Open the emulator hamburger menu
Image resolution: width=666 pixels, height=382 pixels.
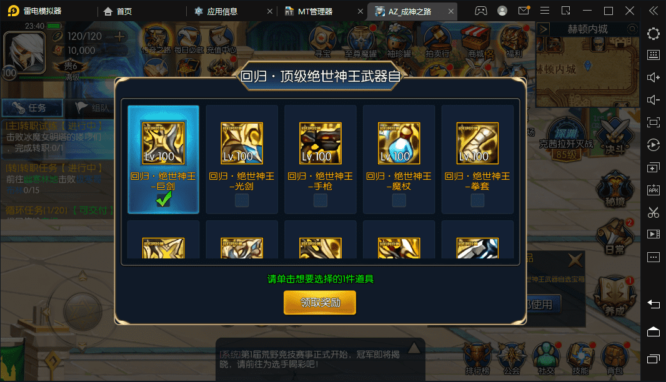tap(545, 11)
